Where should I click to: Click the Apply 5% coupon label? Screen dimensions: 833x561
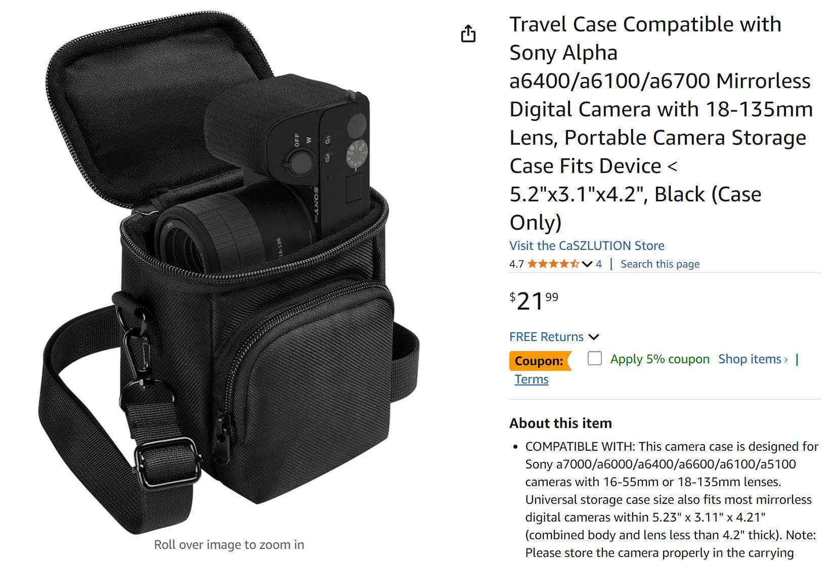pos(660,359)
